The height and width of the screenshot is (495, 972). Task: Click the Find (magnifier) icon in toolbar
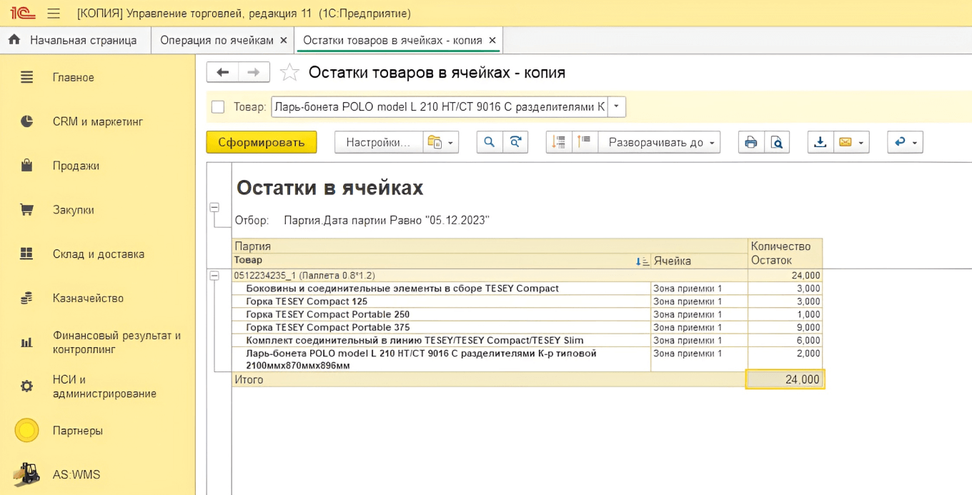pos(490,142)
